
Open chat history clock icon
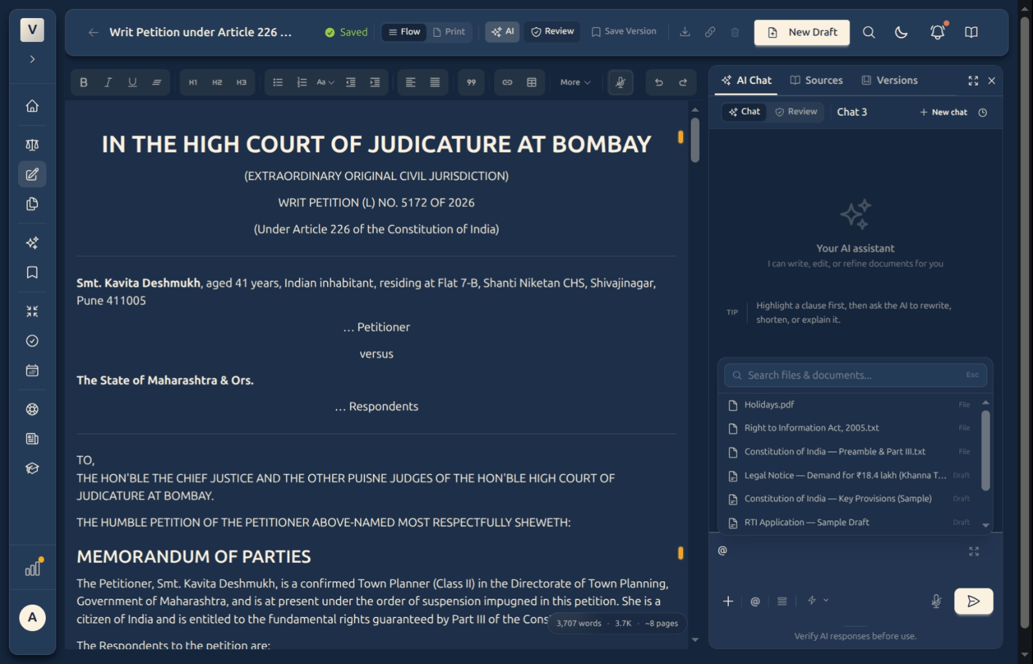coord(983,112)
